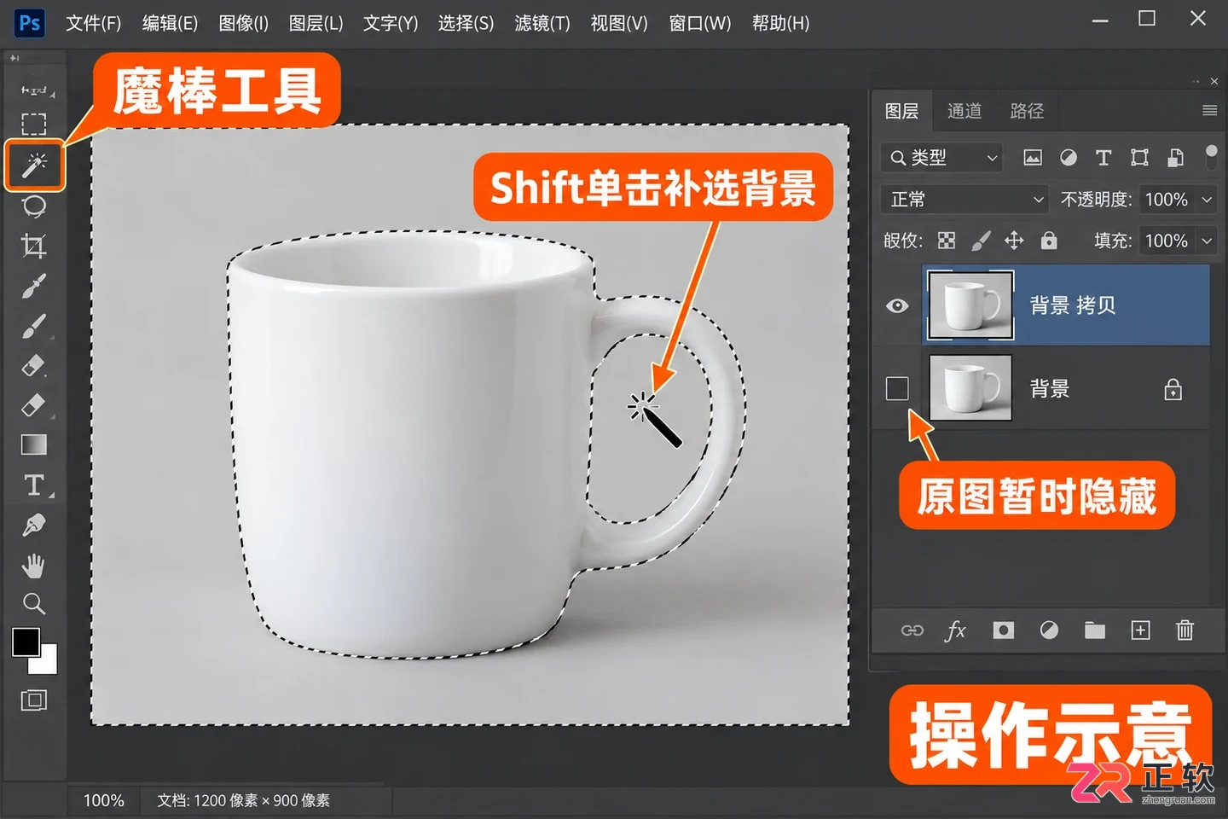Click the background white color swatch
Image resolution: width=1228 pixels, height=819 pixels.
pos(47,661)
